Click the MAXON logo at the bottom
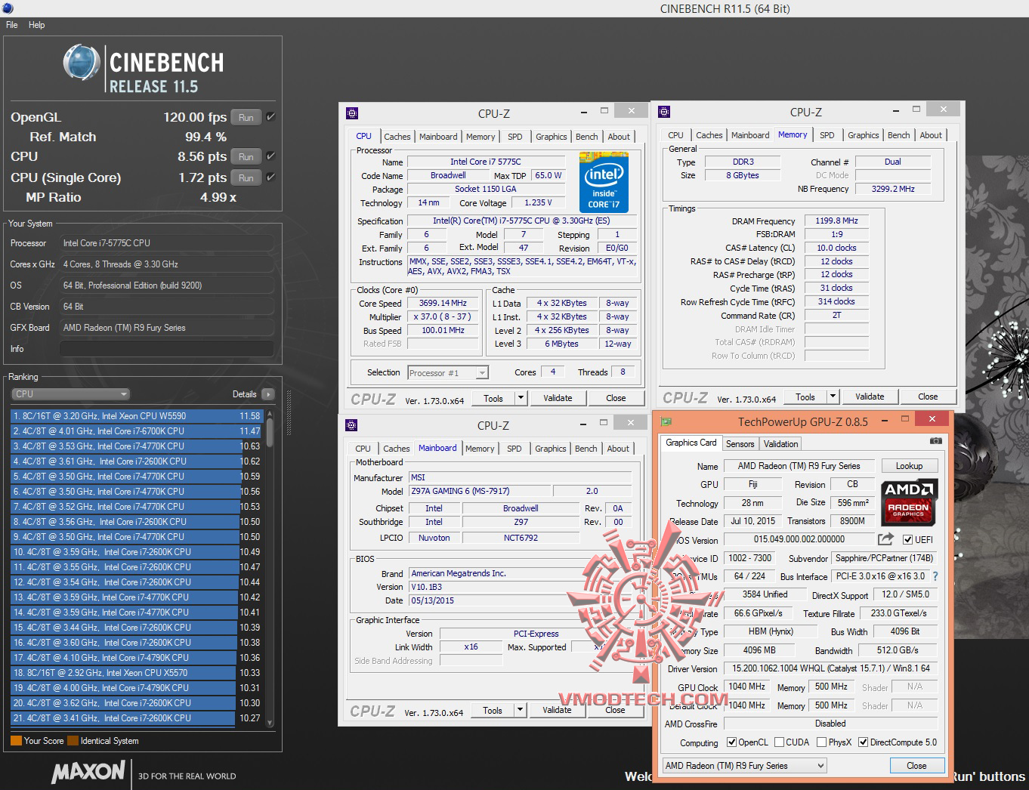The image size is (1029, 790). point(88,772)
